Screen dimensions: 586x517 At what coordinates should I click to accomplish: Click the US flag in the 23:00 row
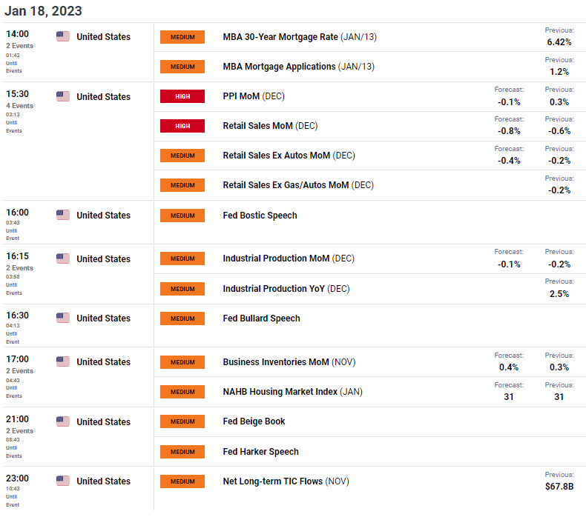point(63,481)
